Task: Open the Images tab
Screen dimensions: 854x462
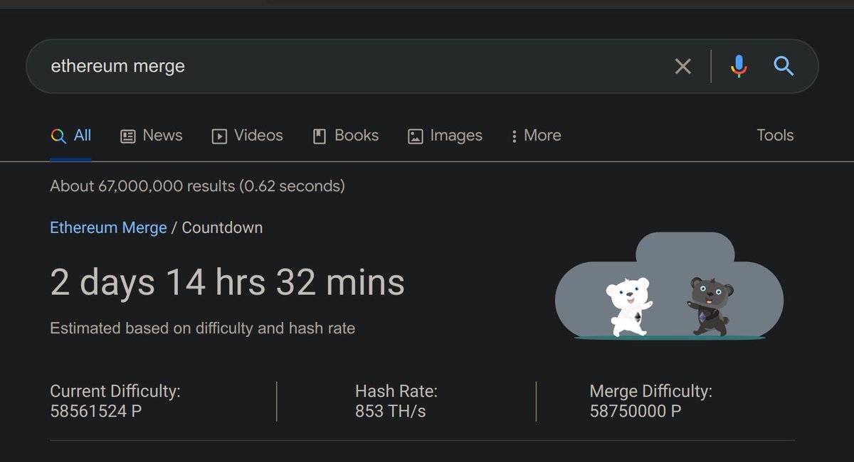Action: tap(445, 136)
